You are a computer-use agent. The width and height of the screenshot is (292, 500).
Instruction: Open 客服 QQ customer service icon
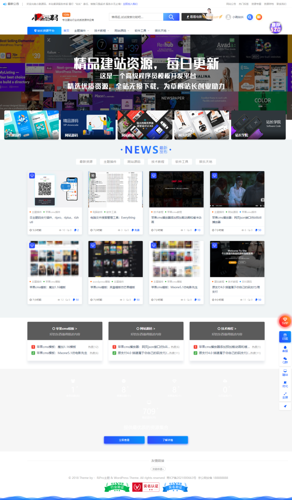click(x=285, y=349)
